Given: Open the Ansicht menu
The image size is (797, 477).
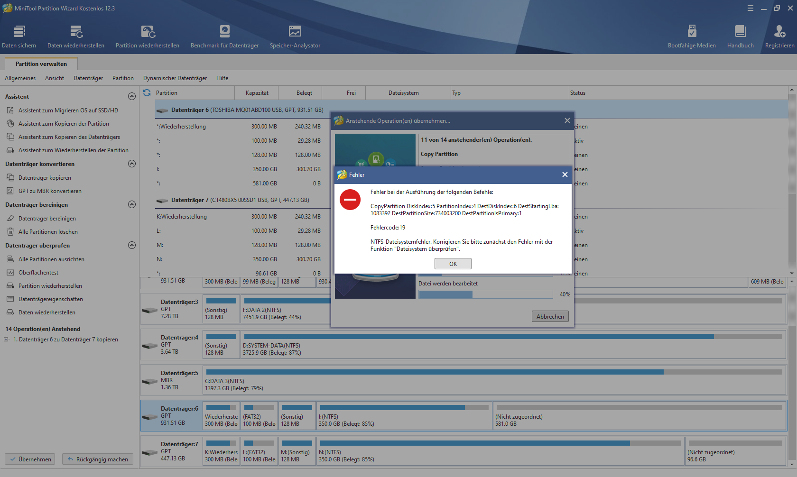Looking at the screenshot, I should tap(55, 78).
